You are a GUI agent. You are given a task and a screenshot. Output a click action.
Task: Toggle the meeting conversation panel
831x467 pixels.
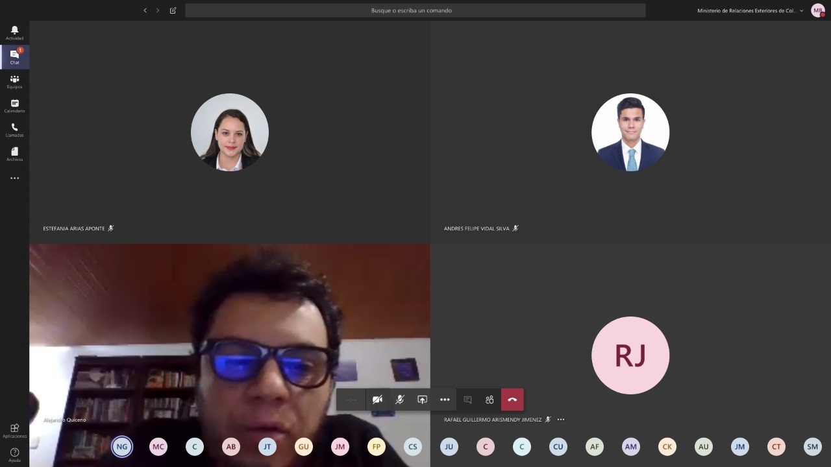(467, 400)
